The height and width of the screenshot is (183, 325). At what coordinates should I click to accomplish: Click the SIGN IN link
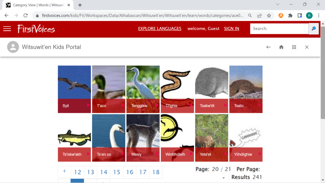tap(231, 29)
